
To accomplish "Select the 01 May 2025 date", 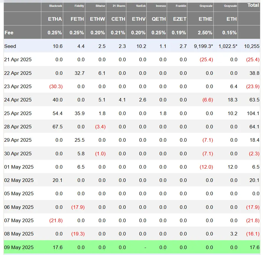I will click(19, 167).
